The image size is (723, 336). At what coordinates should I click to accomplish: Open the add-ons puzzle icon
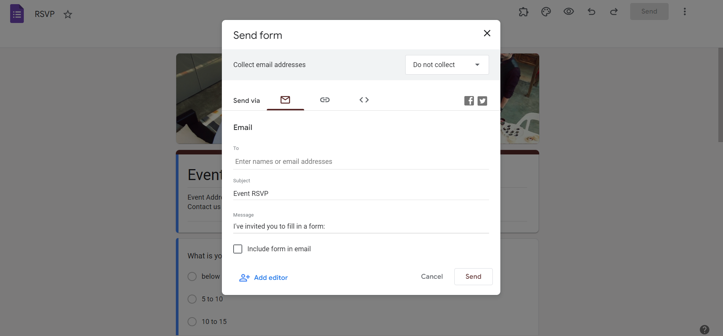tap(523, 12)
